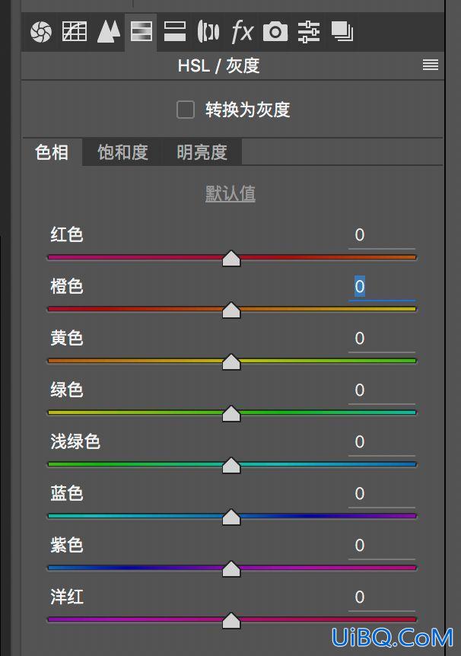461x656 pixels.
Task: Click the 红色 slider label
Action: click(67, 234)
